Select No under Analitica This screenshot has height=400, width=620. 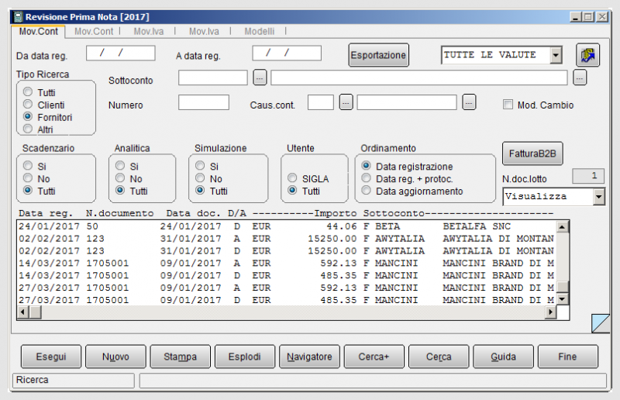click(120, 178)
